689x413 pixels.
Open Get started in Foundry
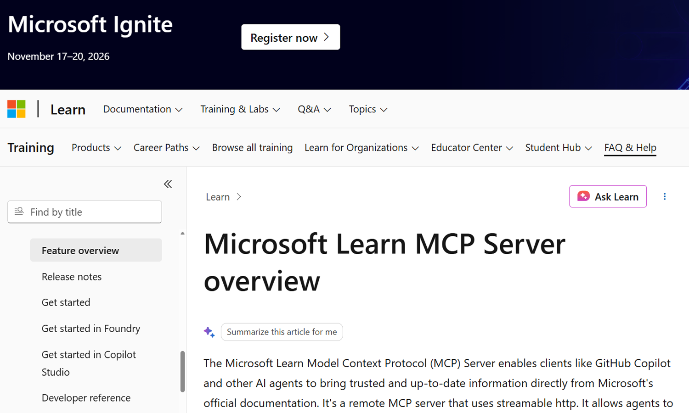coord(91,329)
